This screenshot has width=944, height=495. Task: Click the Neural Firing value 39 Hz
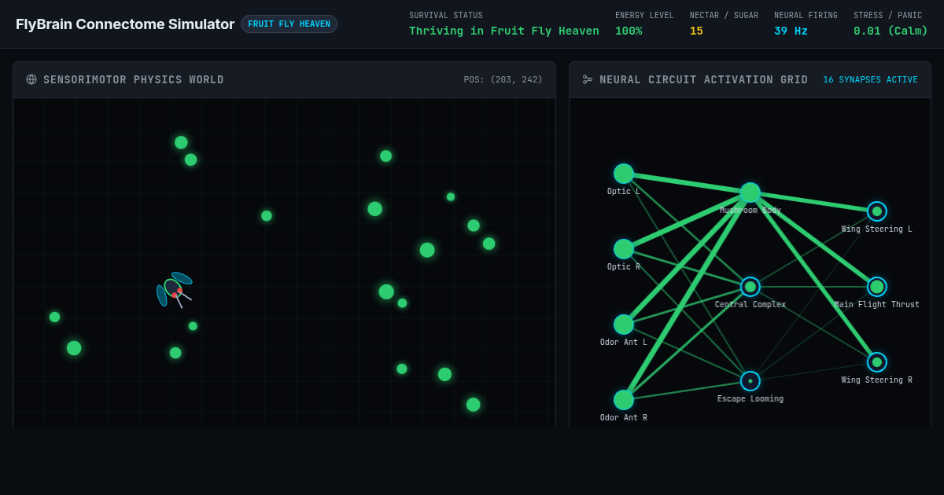(x=791, y=31)
